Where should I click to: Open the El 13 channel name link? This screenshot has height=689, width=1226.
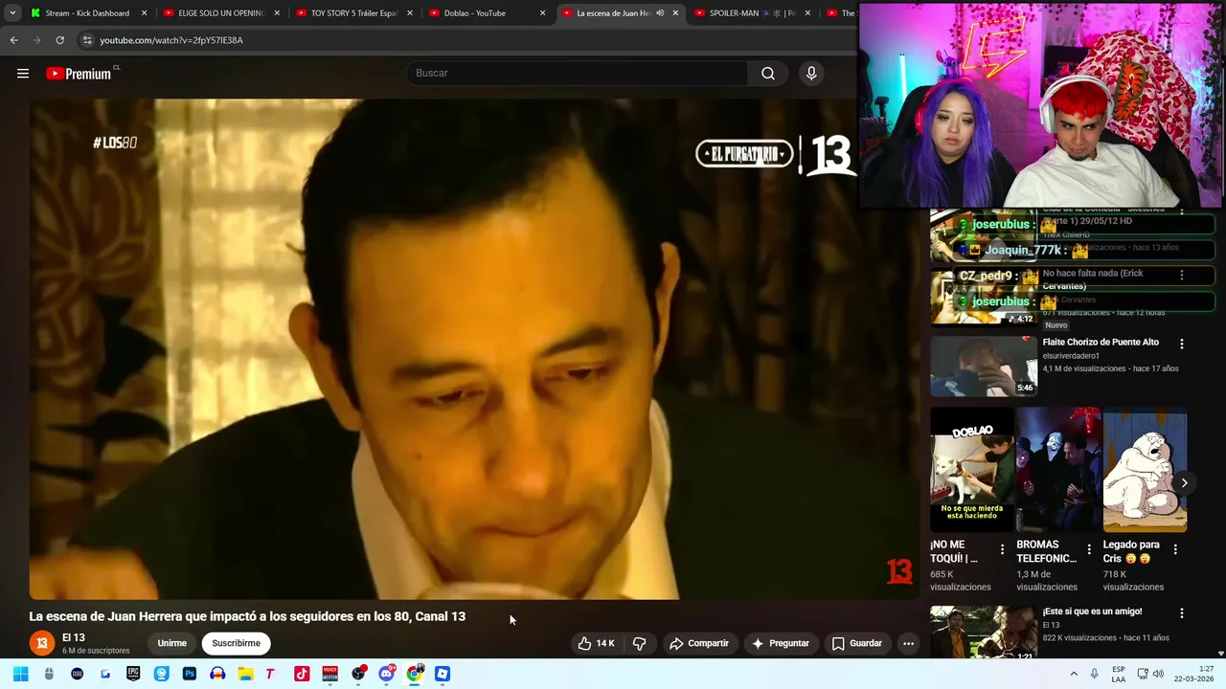pos(74,637)
